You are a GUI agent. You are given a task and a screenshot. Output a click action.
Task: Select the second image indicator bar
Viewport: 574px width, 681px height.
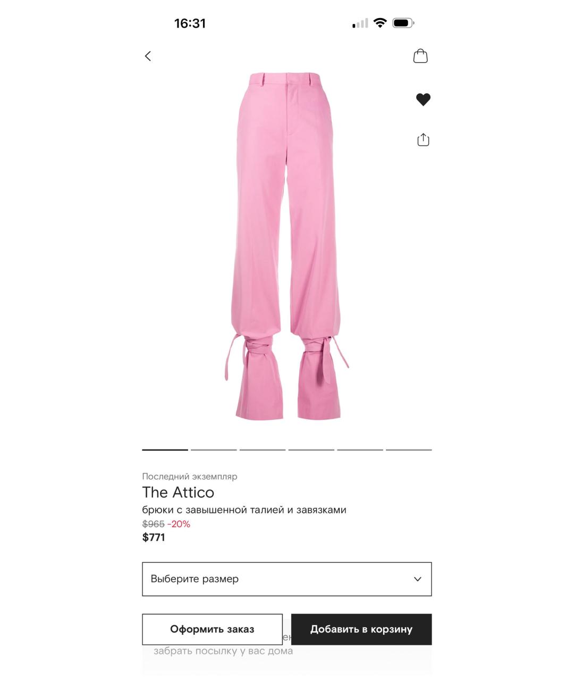(x=214, y=450)
